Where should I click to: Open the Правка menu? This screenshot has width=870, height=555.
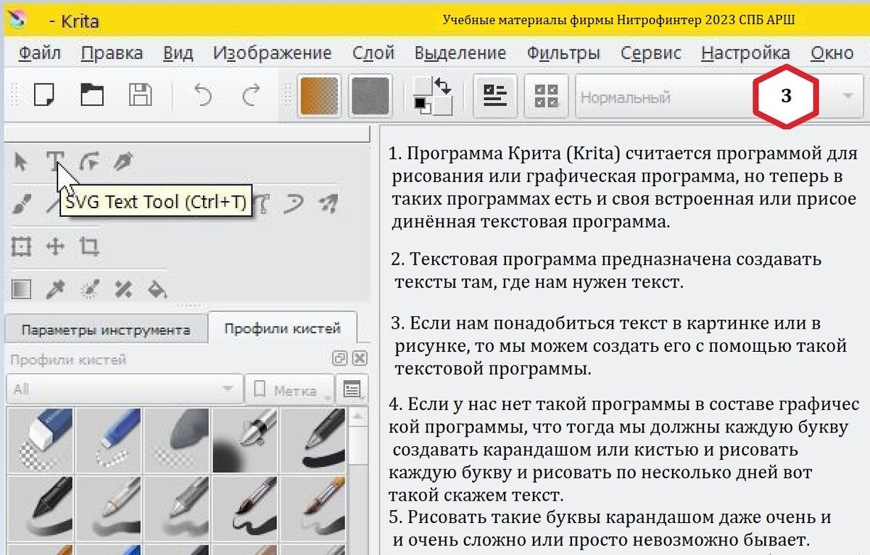point(112,53)
